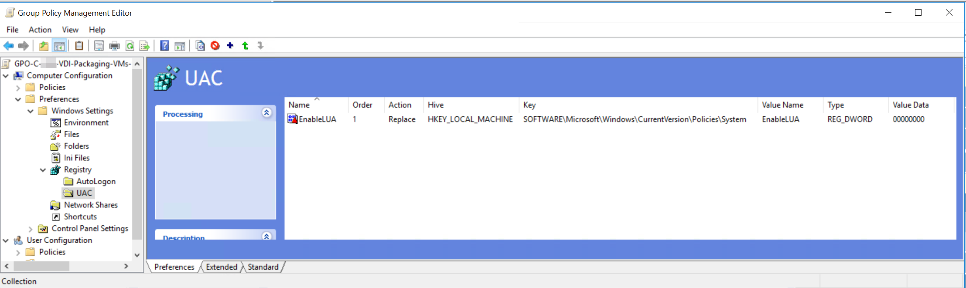Toggle the Show/Hide Action Pane icon
966x288 pixels.
pyautogui.click(x=180, y=46)
